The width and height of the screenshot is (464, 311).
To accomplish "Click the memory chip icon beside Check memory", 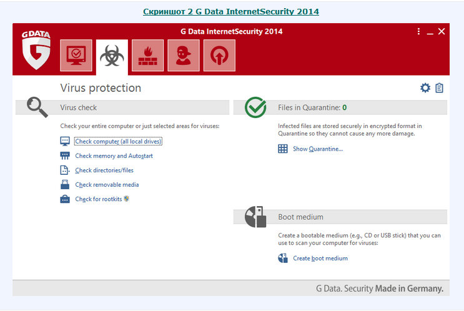I will pos(65,155).
